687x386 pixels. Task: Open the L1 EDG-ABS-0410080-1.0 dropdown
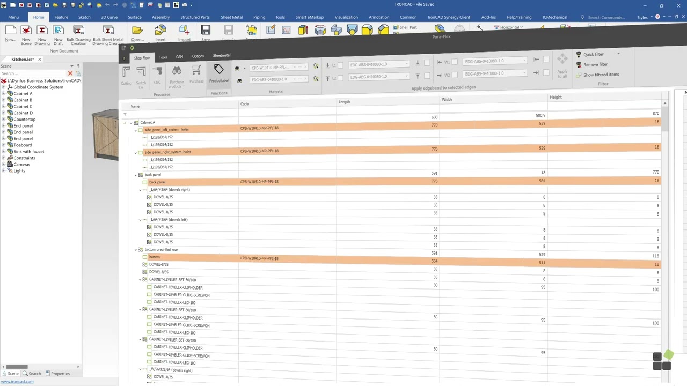[x=406, y=64]
